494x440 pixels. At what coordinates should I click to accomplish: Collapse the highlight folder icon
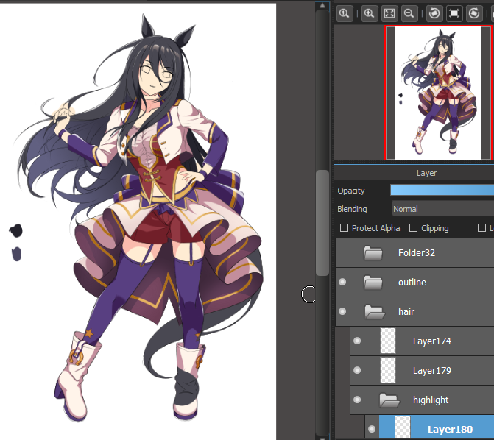point(389,400)
